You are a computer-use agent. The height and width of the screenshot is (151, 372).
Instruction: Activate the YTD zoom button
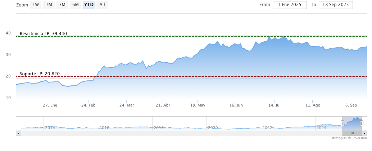click(x=89, y=5)
